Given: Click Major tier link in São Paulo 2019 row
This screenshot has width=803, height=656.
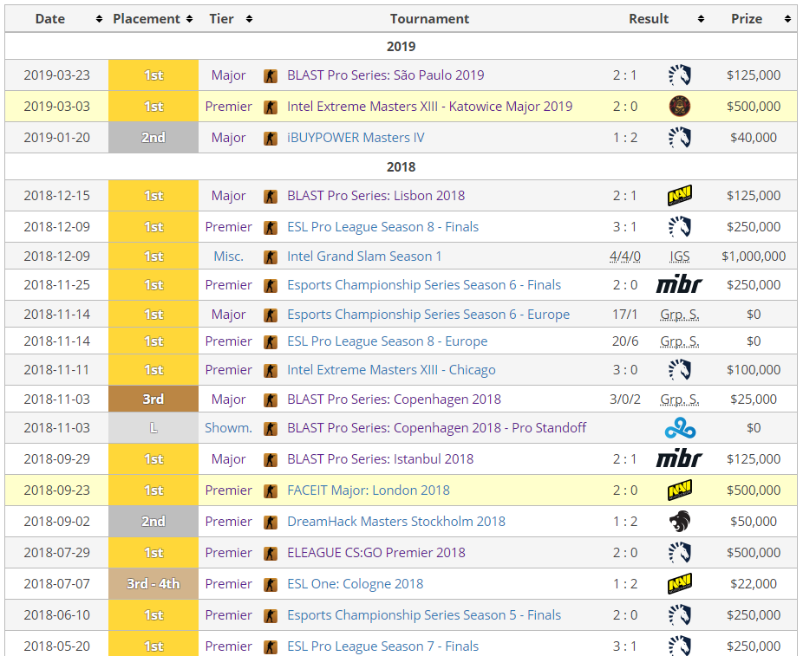Looking at the screenshot, I should (x=228, y=75).
